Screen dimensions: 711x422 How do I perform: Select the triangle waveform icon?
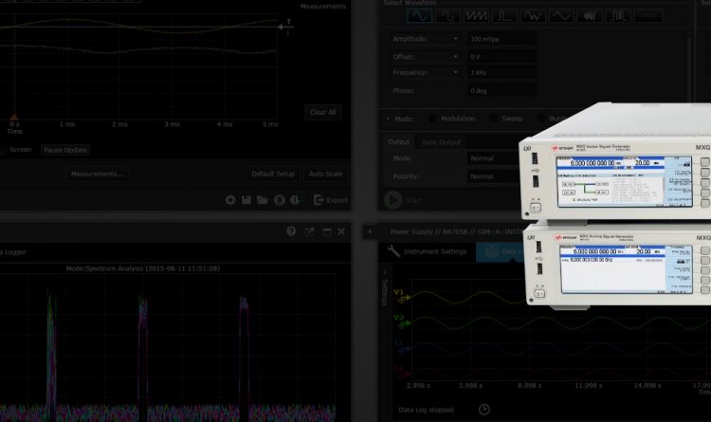561,16
